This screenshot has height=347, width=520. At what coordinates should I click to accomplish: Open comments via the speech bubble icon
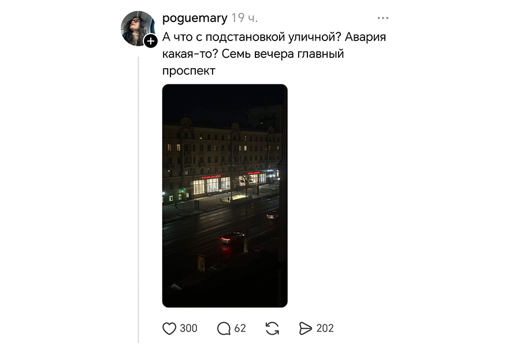(x=224, y=328)
